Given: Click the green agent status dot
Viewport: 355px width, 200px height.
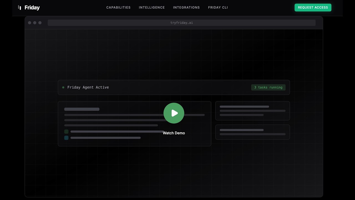Looking at the screenshot, I should click(63, 87).
